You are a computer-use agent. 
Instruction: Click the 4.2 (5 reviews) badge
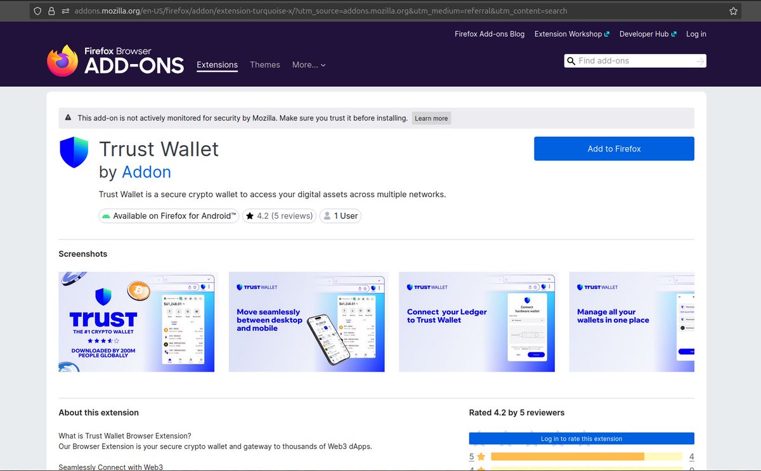click(x=278, y=216)
